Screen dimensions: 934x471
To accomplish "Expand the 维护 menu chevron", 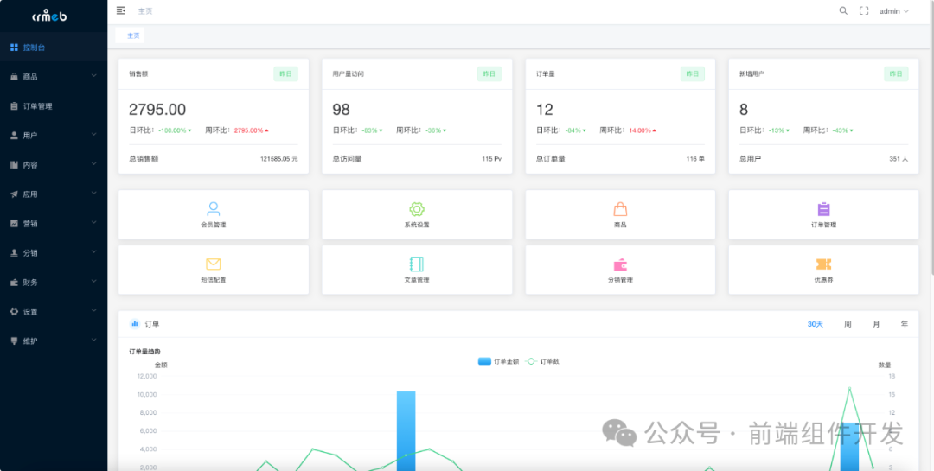I will click(93, 340).
